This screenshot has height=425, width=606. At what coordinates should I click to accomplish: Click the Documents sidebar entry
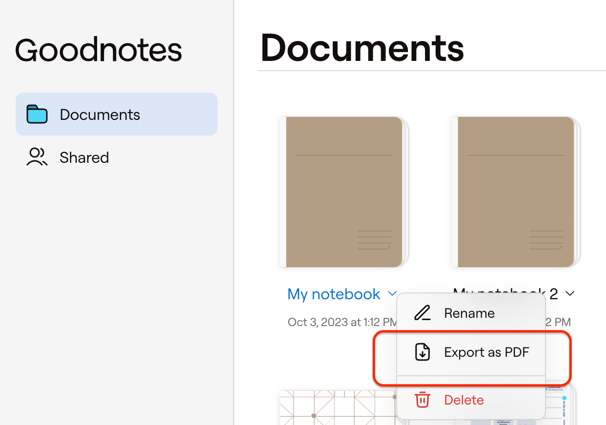pyautogui.click(x=100, y=114)
